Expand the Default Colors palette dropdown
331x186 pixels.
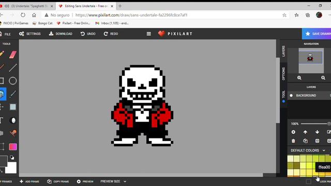tap(324, 150)
